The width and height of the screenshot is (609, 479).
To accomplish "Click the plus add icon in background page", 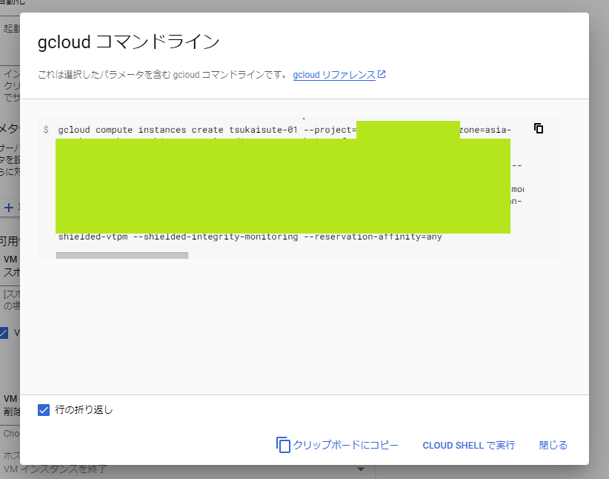I will tap(9, 207).
